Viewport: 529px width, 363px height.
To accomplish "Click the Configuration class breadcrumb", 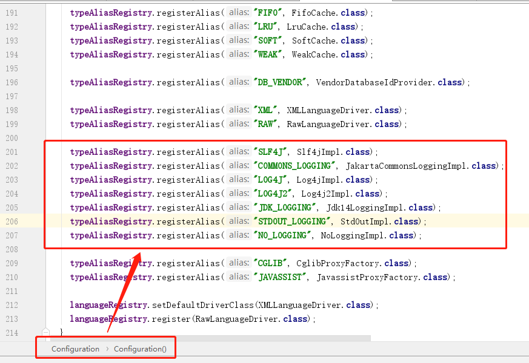I will [75, 349].
